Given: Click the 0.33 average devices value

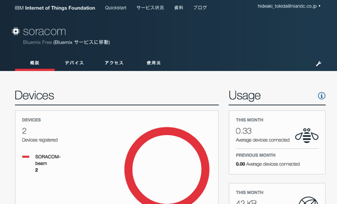Looking at the screenshot, I should pyautogui.click(x=243, y=131).
